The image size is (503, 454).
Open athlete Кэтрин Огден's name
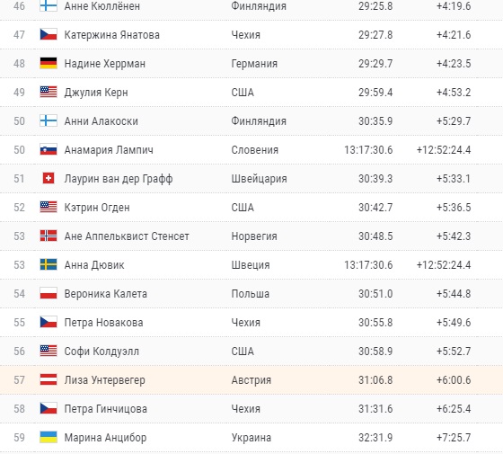(x=97, y=208)
